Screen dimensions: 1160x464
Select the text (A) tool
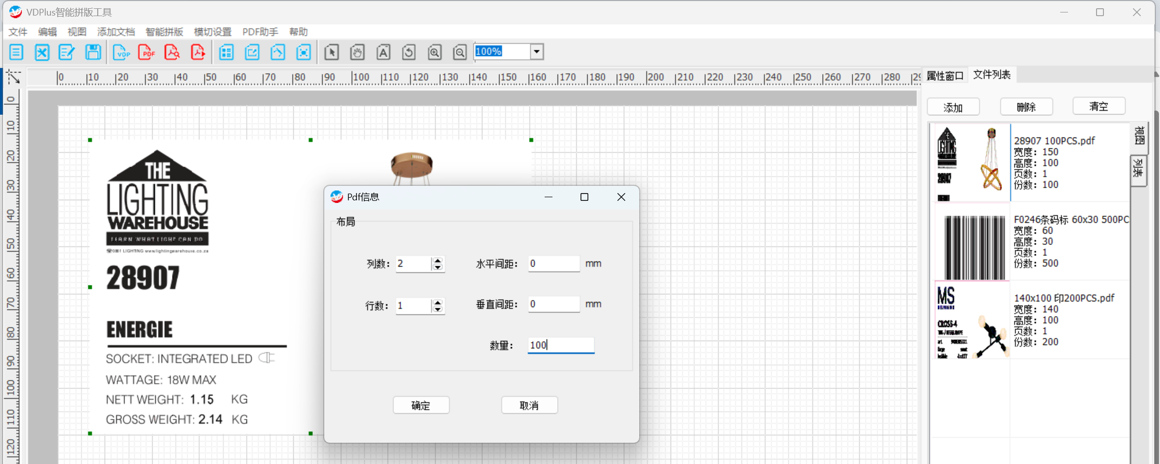click(x=383, y=52)
